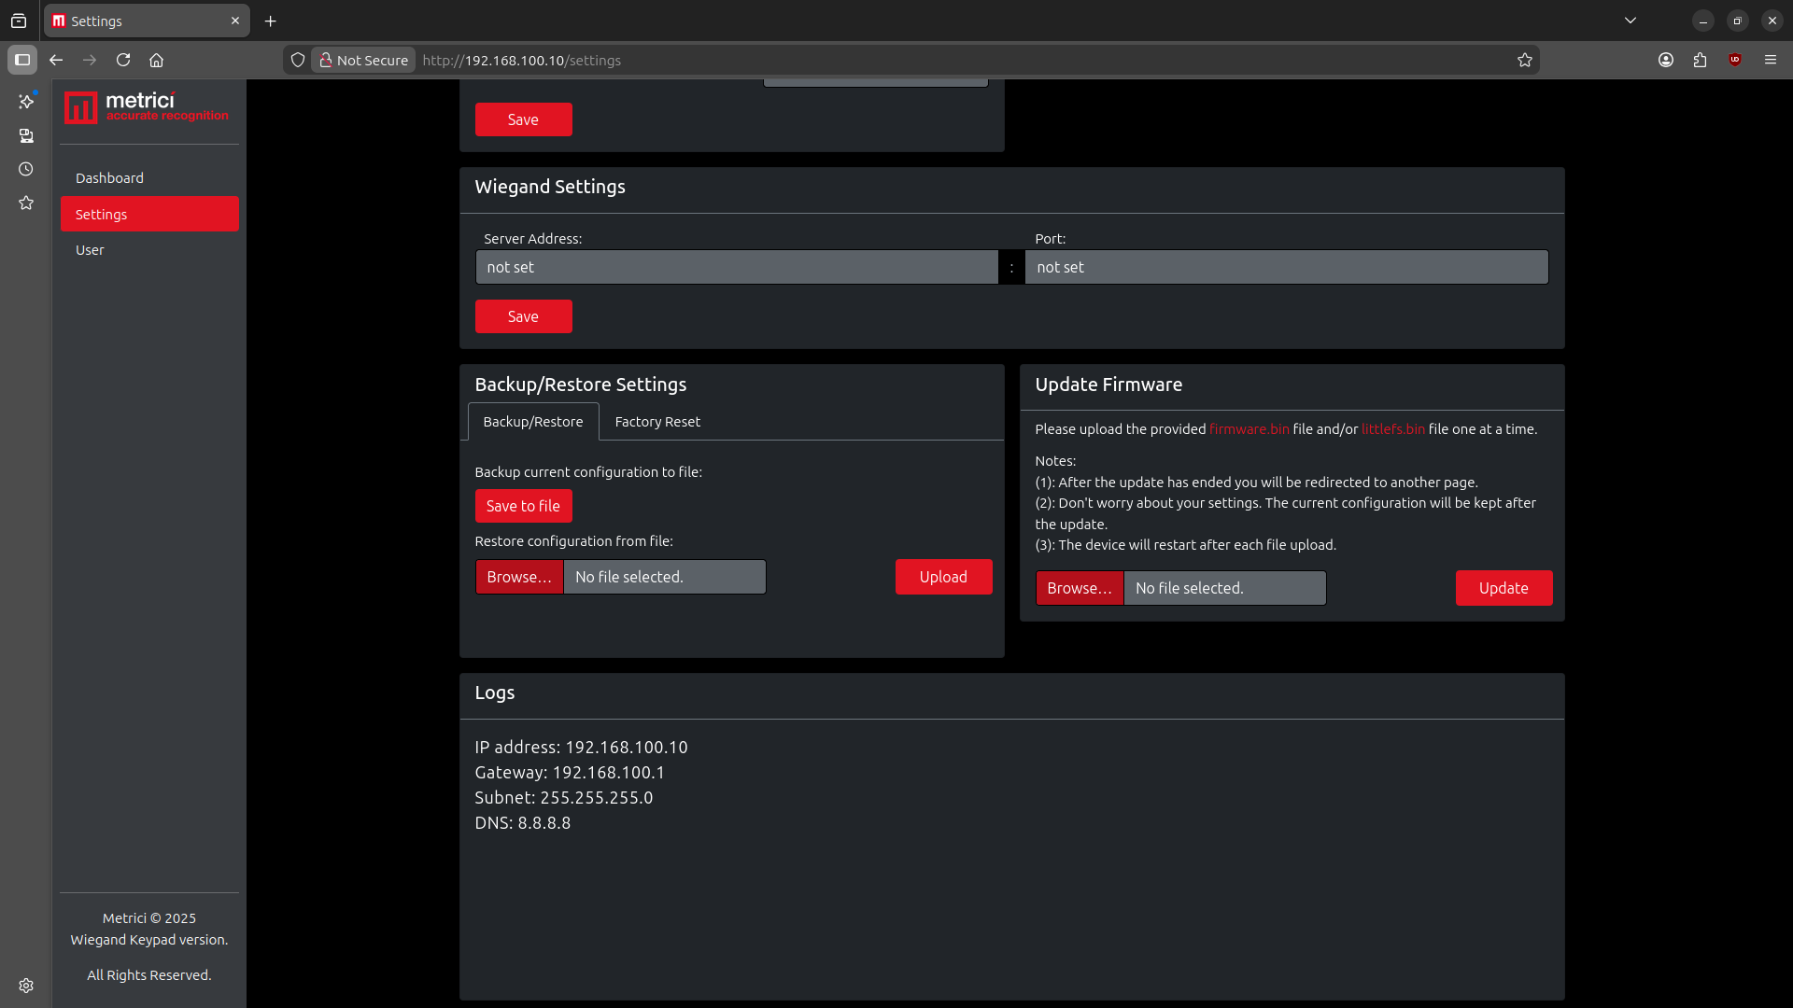Click the Wiegand Server Address field

coord(737,267)
